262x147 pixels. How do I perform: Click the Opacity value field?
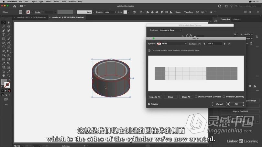[x=109, y=12]
